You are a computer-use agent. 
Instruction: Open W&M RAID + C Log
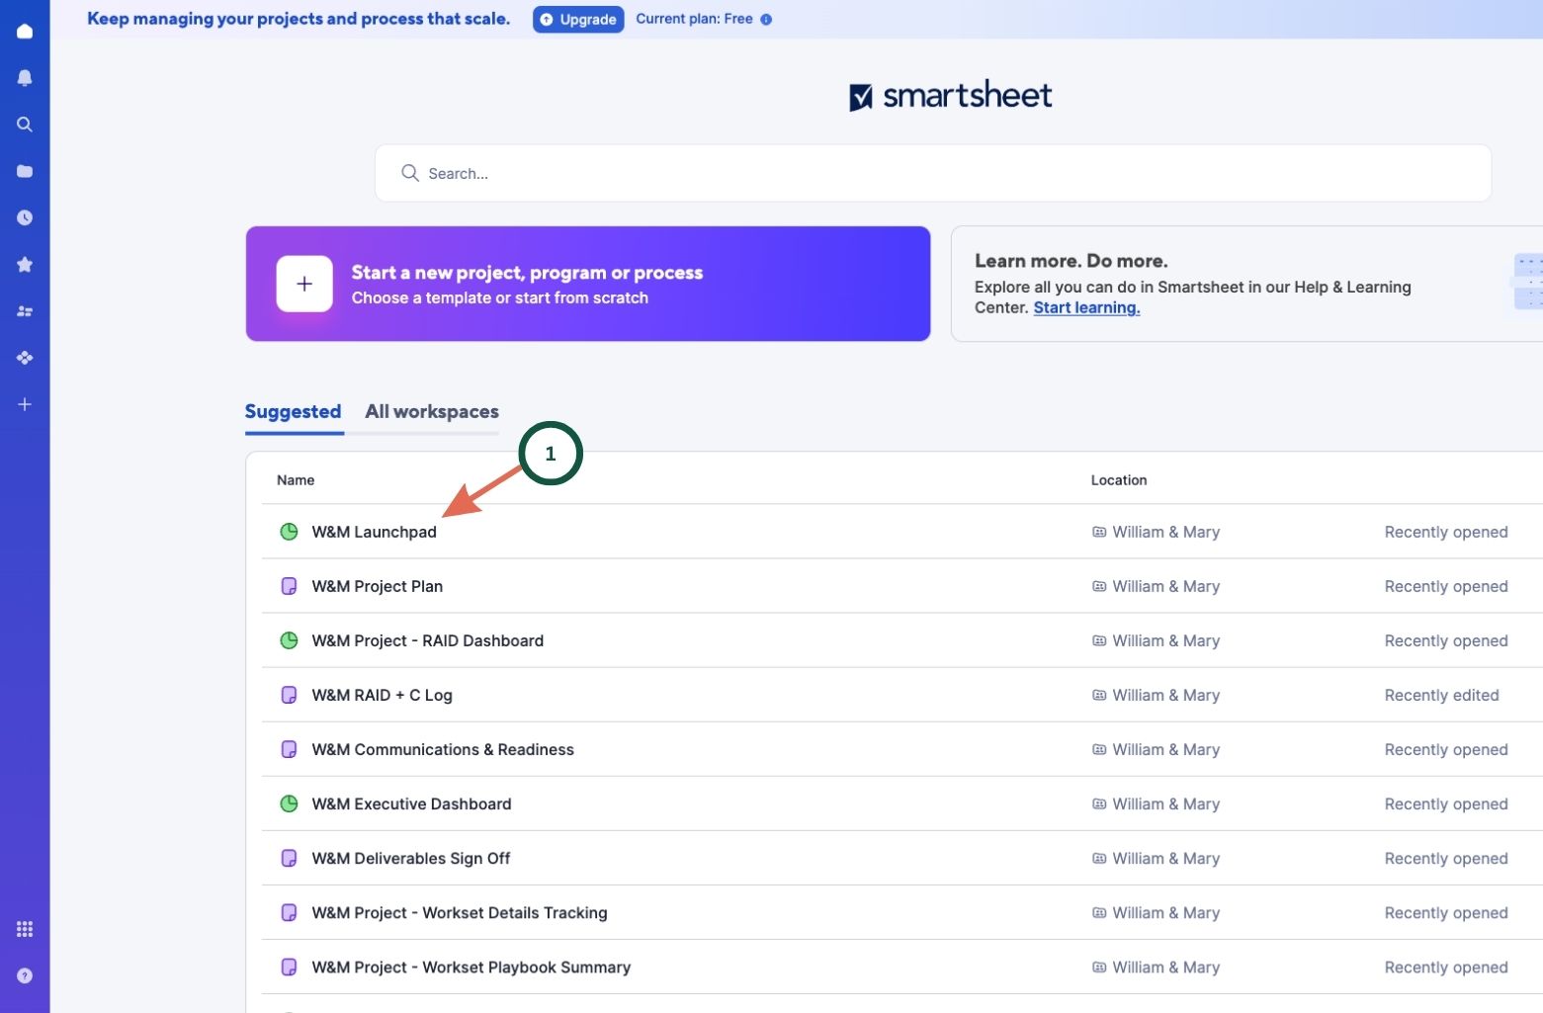click(382, 695)
